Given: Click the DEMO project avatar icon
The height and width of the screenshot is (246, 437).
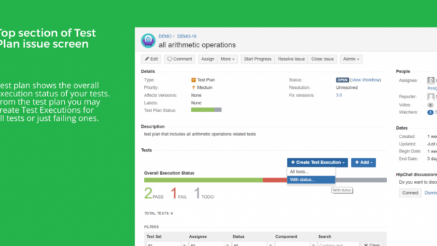Looking at the screenshot, I should [x=148, y=41].
